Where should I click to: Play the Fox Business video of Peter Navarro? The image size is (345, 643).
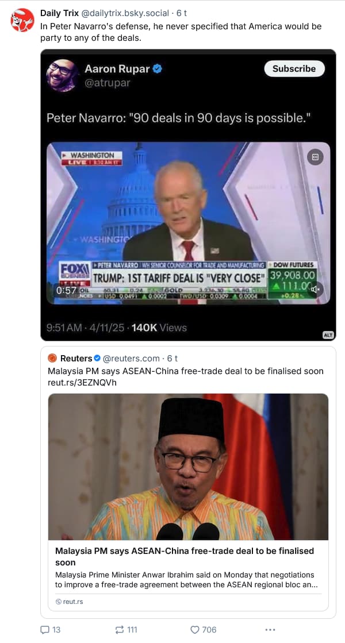click(188, 223)
